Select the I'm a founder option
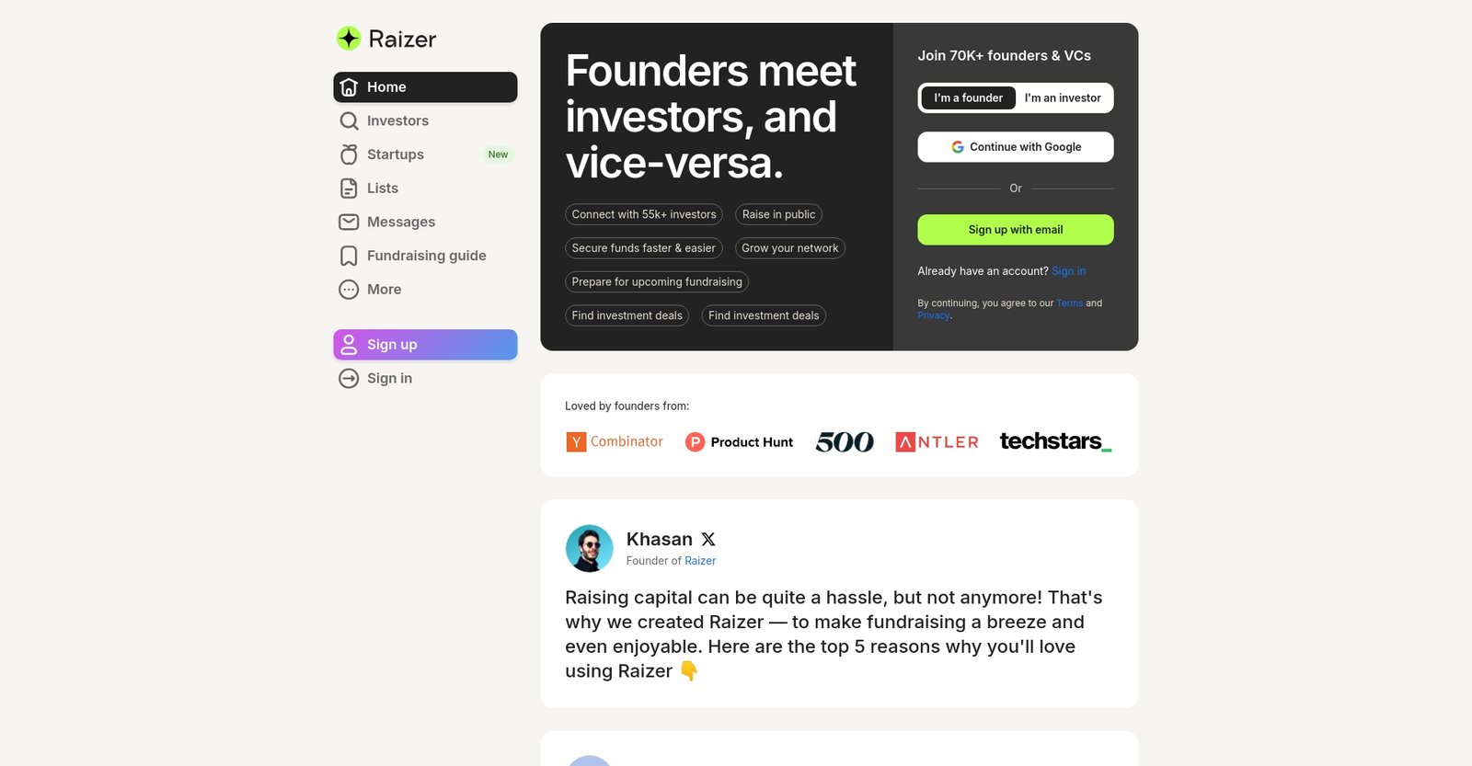The height and width of the screenshot is (766, 1472). click(968, 97)
